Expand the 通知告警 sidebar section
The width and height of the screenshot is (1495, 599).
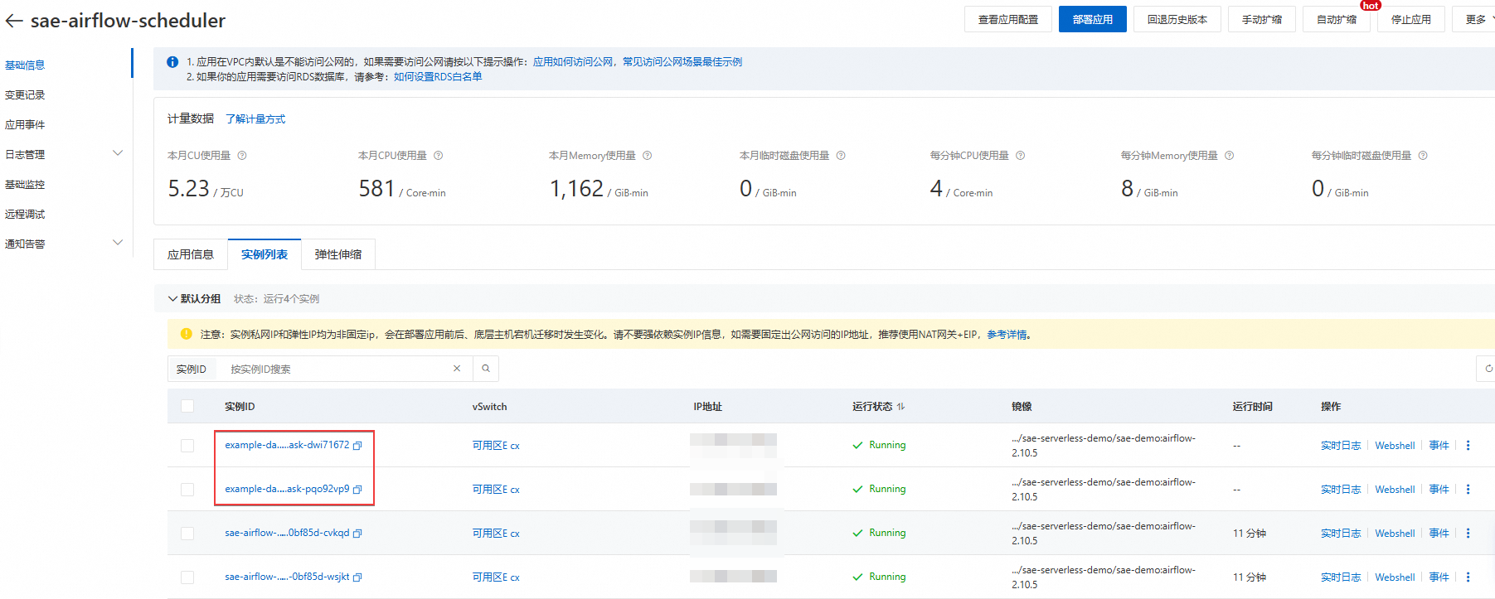[x=118, y=243]
